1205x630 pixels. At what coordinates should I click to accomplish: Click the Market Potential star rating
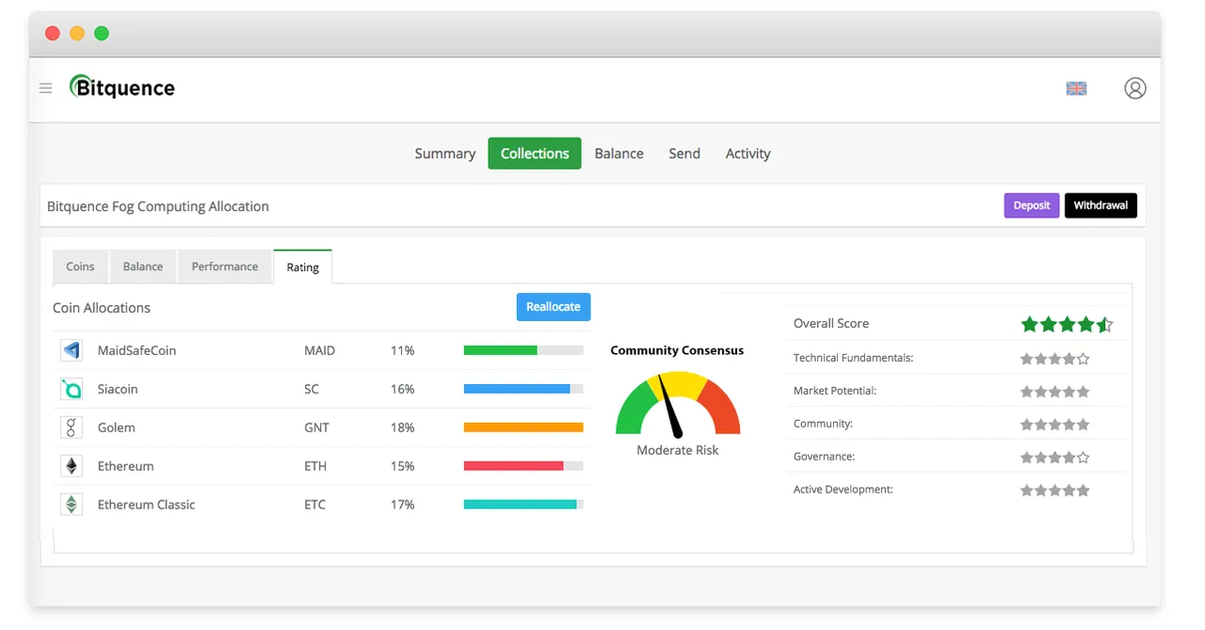tap(1055, 392)
